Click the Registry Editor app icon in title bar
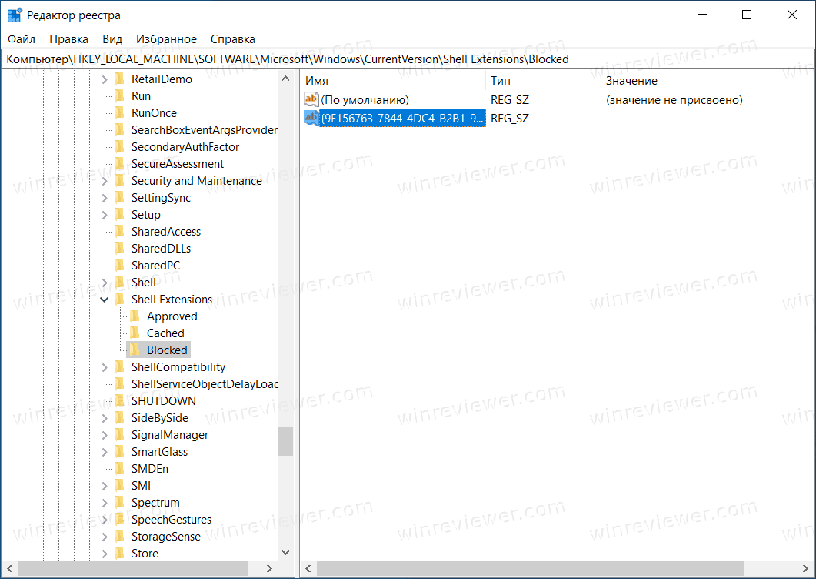This screenshot has height=579, width=816. [x=15, y=15]
